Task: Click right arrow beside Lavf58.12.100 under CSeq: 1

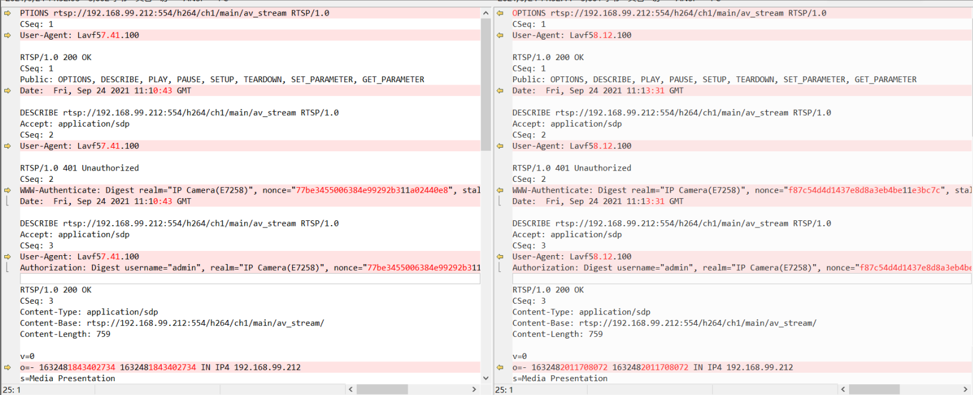Action: point(500,35)
